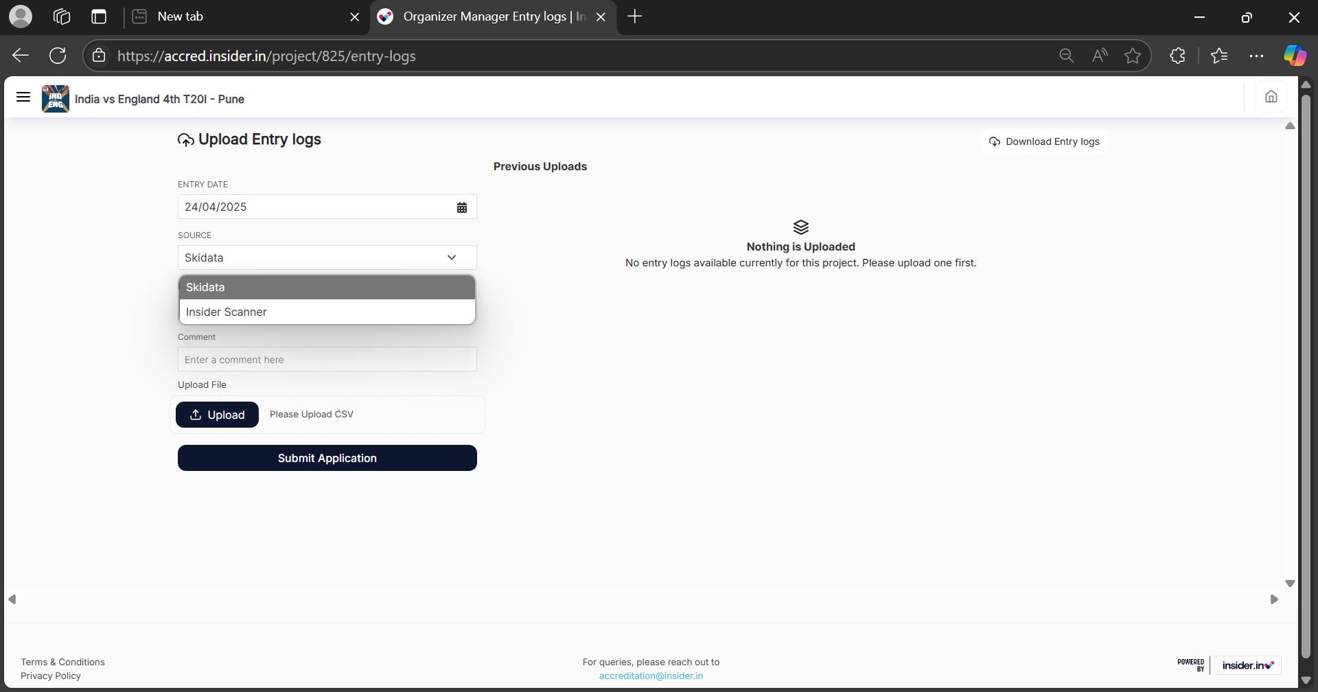Click the India vs England event logo

click(x=55, y=99)
